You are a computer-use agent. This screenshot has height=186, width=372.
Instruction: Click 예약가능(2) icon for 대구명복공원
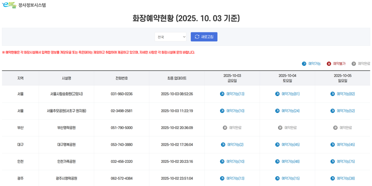click(x=223, y=145)
